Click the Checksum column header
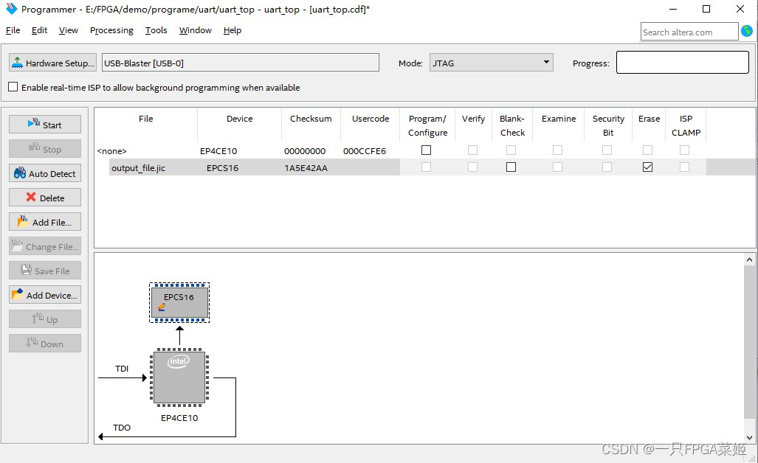 pyautogui.click(x=311, y=125)
